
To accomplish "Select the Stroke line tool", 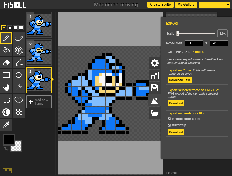I will tap(19, 63).
